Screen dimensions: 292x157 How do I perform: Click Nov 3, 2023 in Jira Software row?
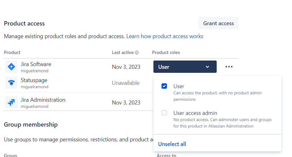[x=126, y=67]
